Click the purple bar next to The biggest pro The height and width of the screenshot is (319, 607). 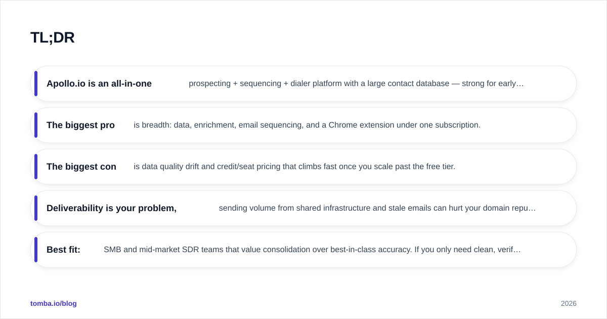pos(36,125)
